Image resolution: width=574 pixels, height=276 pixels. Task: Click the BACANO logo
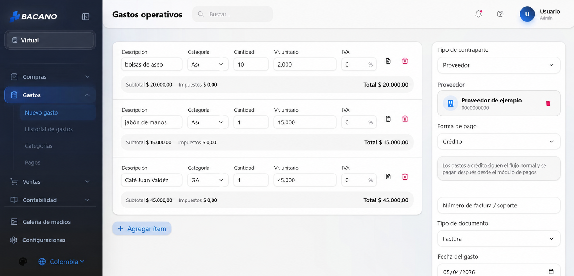tap(33, 16)
